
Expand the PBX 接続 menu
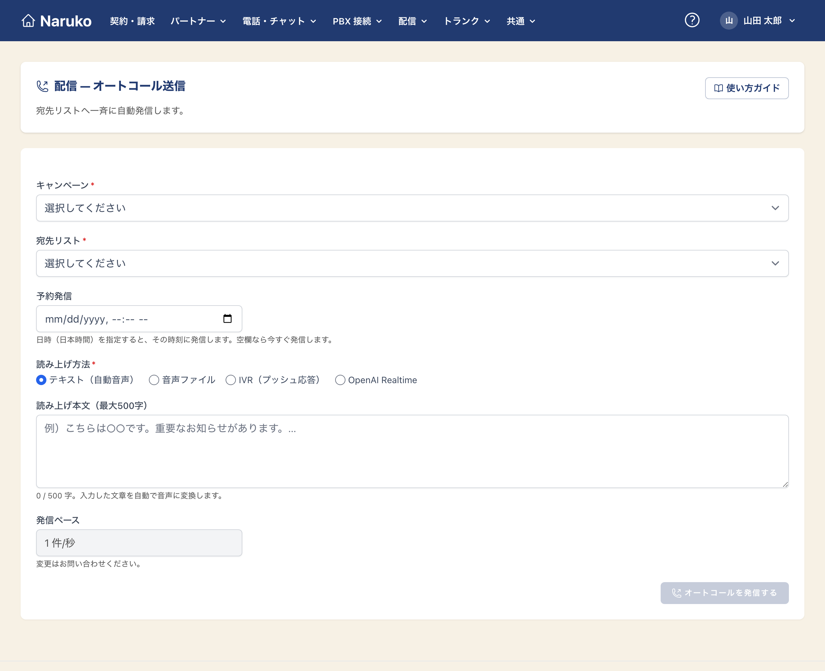point(357,21)
